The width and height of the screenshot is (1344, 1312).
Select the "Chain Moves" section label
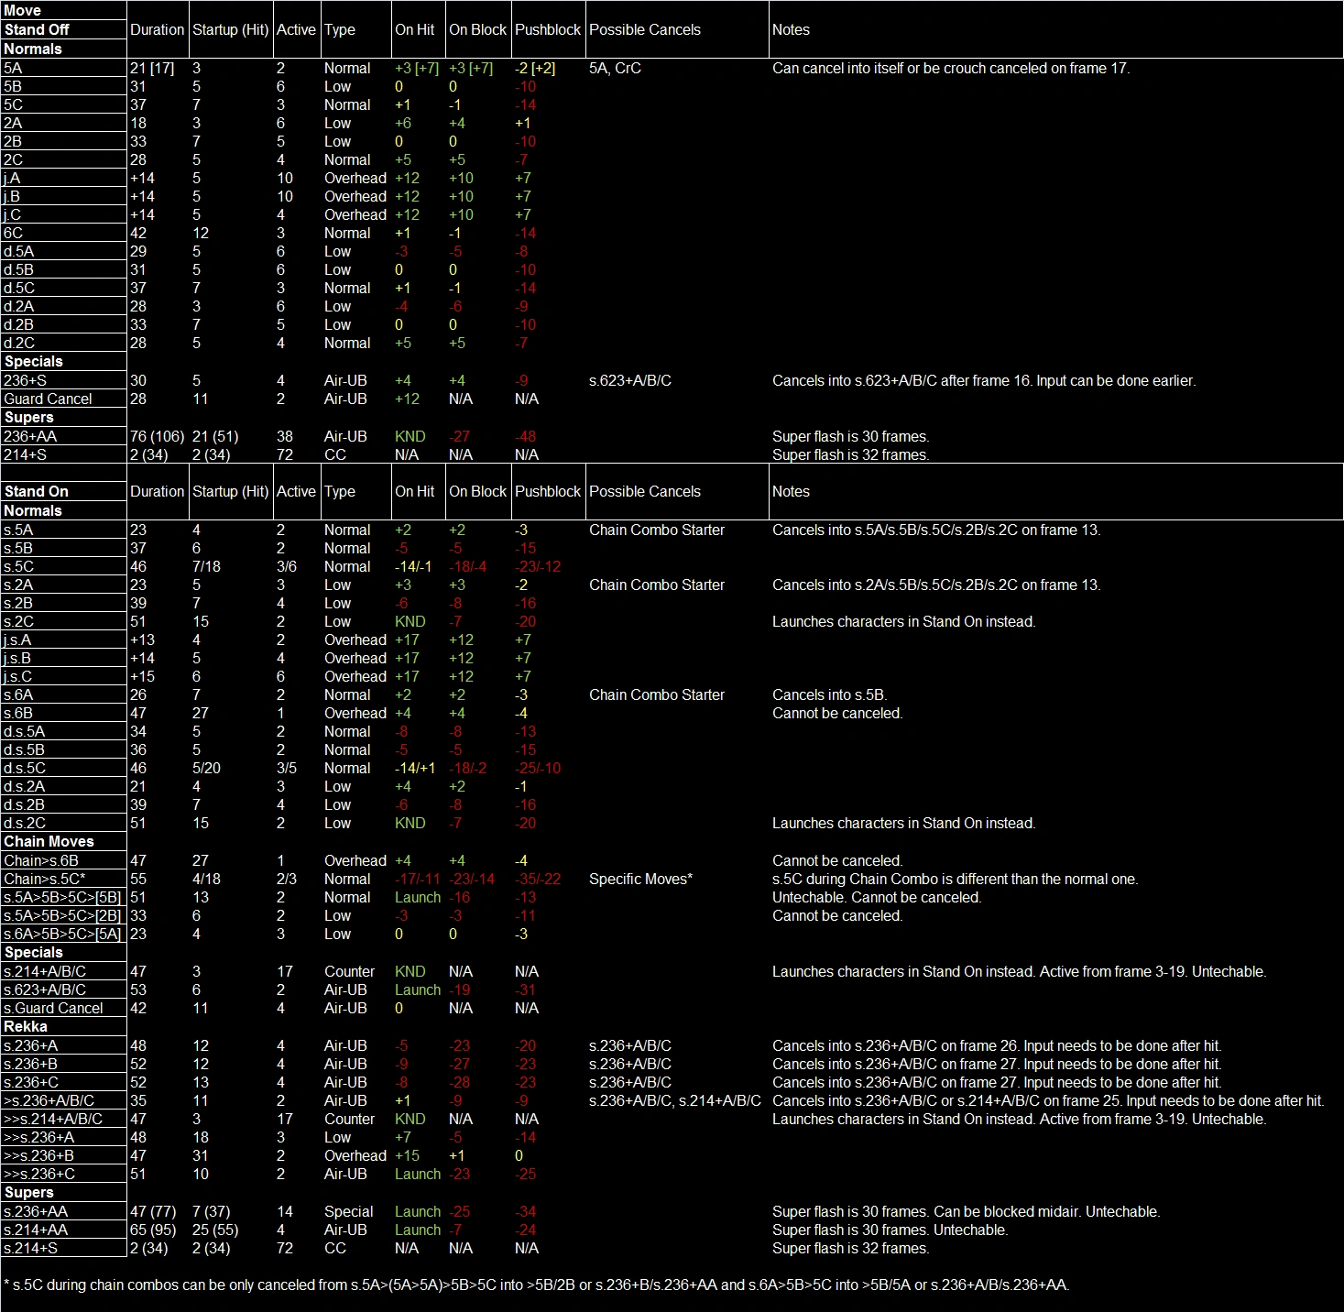49,841
